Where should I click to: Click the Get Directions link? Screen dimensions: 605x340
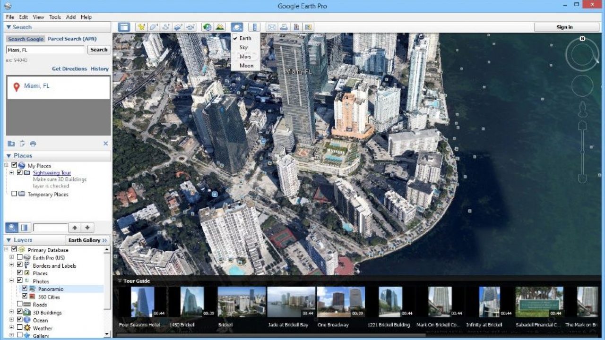(x=69, y=69)
